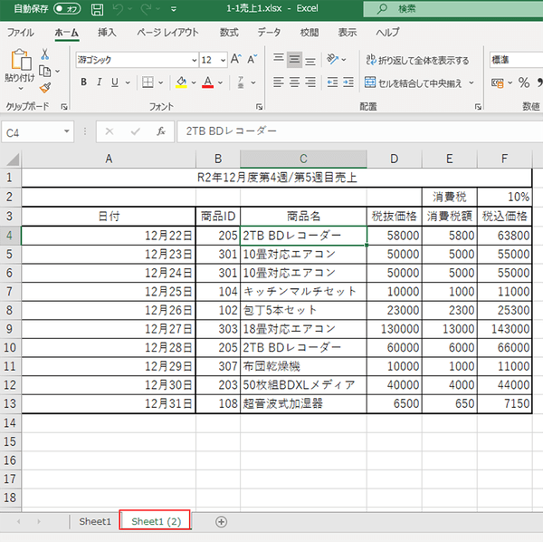The height and width of the screenshot is (542, 543).
Task: Open the number format 標準 dropdown
Action: click(x=516, y=60)
